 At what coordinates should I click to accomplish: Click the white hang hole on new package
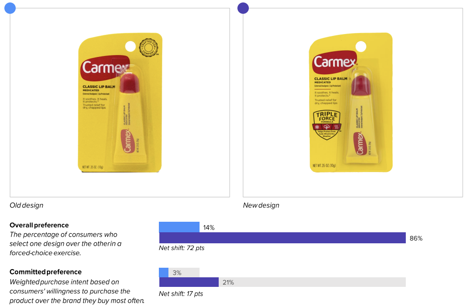(x=361, y=46)
